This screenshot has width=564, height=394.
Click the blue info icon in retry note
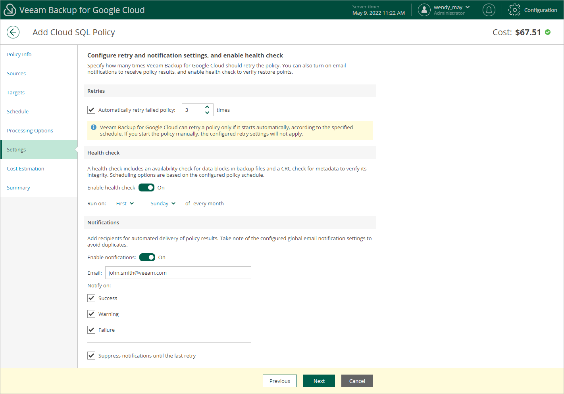pos(94,127)
